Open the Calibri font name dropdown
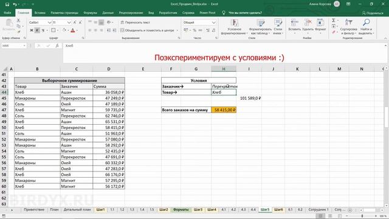389x219 pixels. (x=49, y=23)
